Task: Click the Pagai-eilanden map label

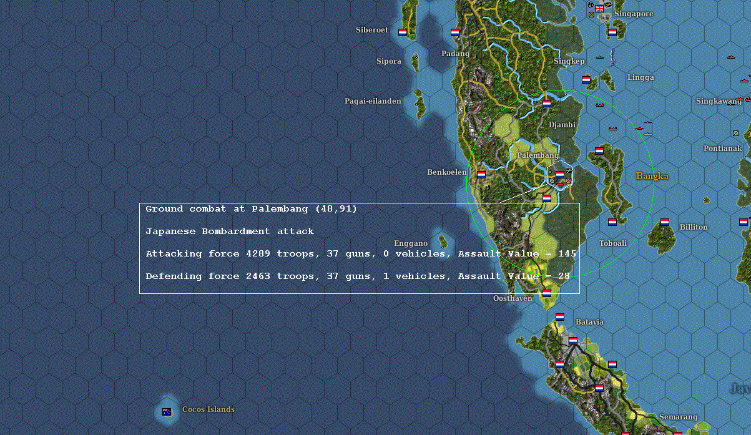Action: (x=373, y=101)
